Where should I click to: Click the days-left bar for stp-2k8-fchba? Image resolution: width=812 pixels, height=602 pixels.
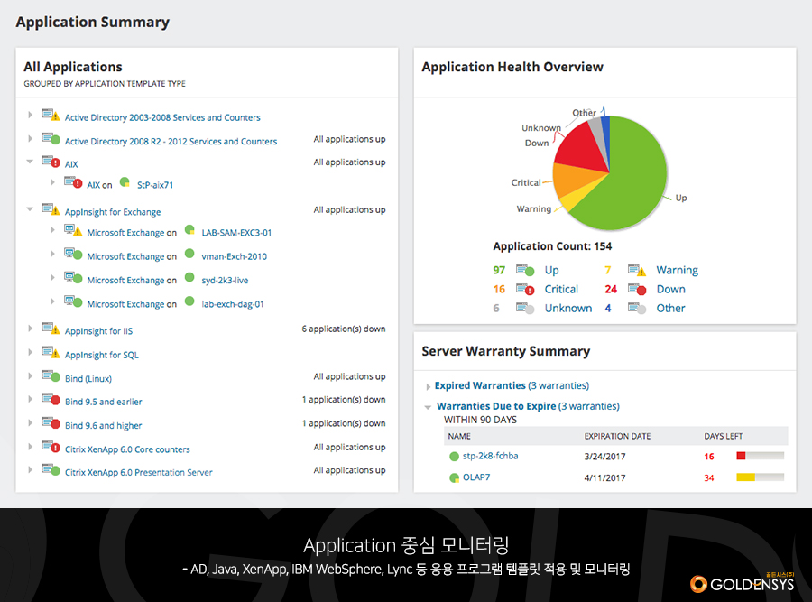[x=760, y=456]
